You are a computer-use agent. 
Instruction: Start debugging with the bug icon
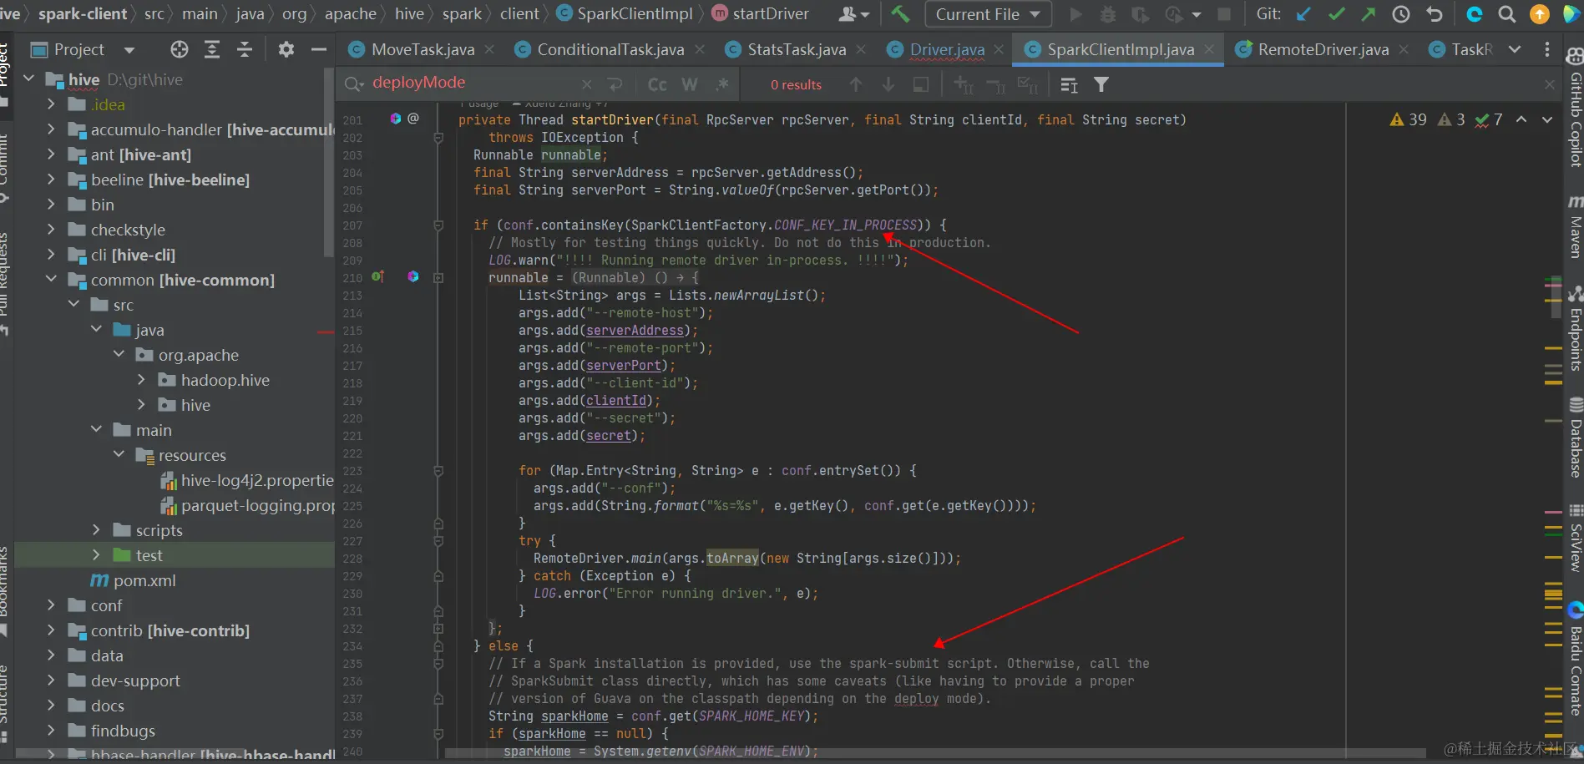click(x=1107, y=14)
